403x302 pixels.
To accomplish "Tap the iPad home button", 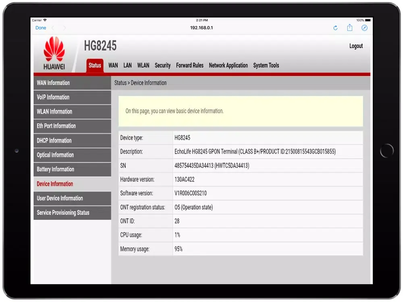I will tap(386, 151).
